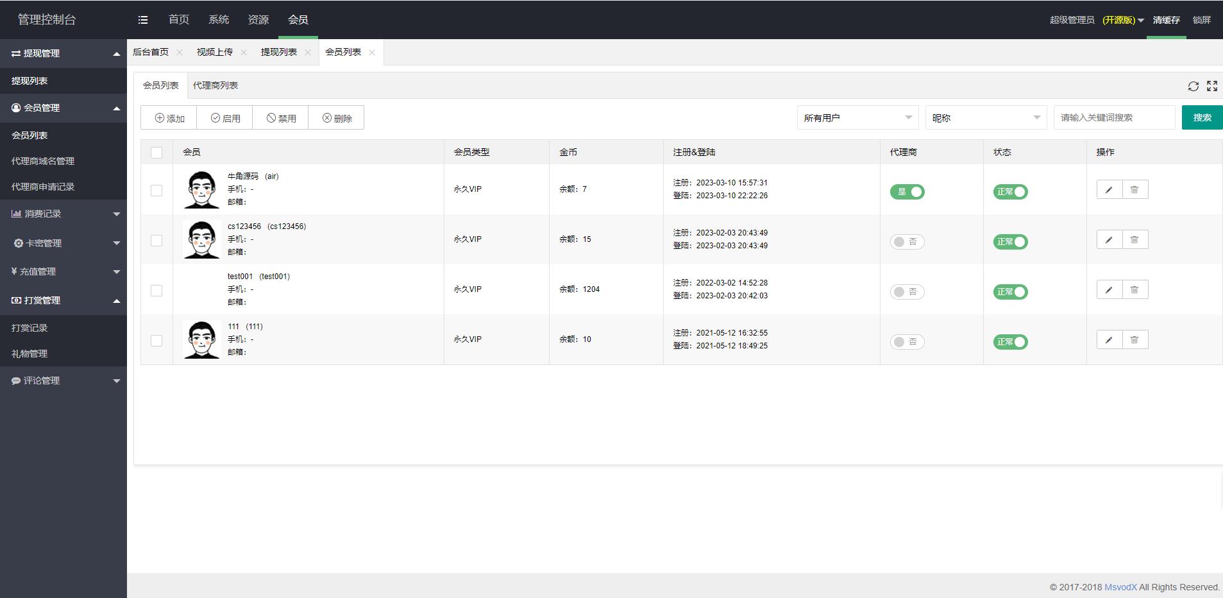Open 会员 in top navigation
This screenshot has height=598, width=1223.
pos(298,20)
